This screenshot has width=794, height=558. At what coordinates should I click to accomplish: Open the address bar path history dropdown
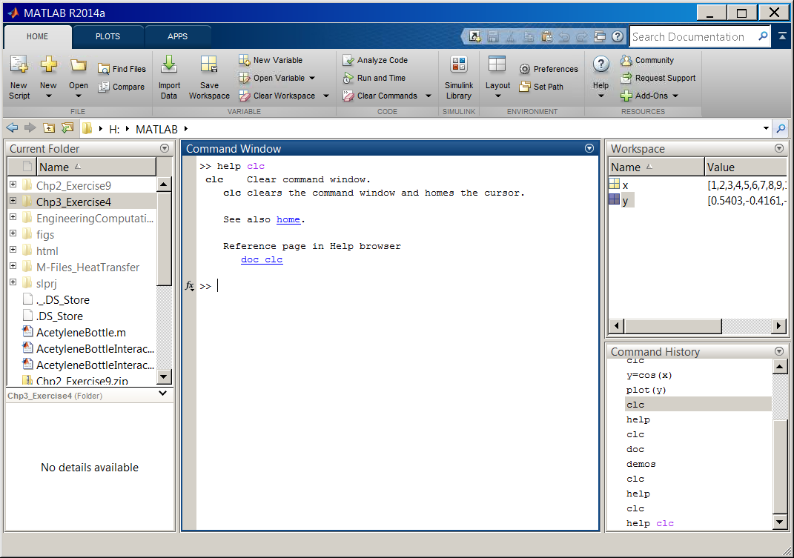coord(766,129)
